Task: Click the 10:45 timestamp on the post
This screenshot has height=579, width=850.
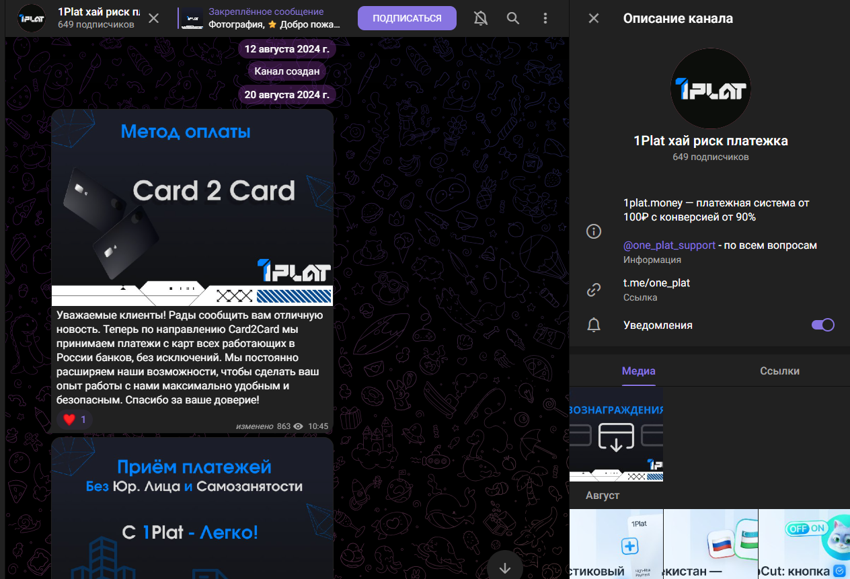Action: (318, 426)
